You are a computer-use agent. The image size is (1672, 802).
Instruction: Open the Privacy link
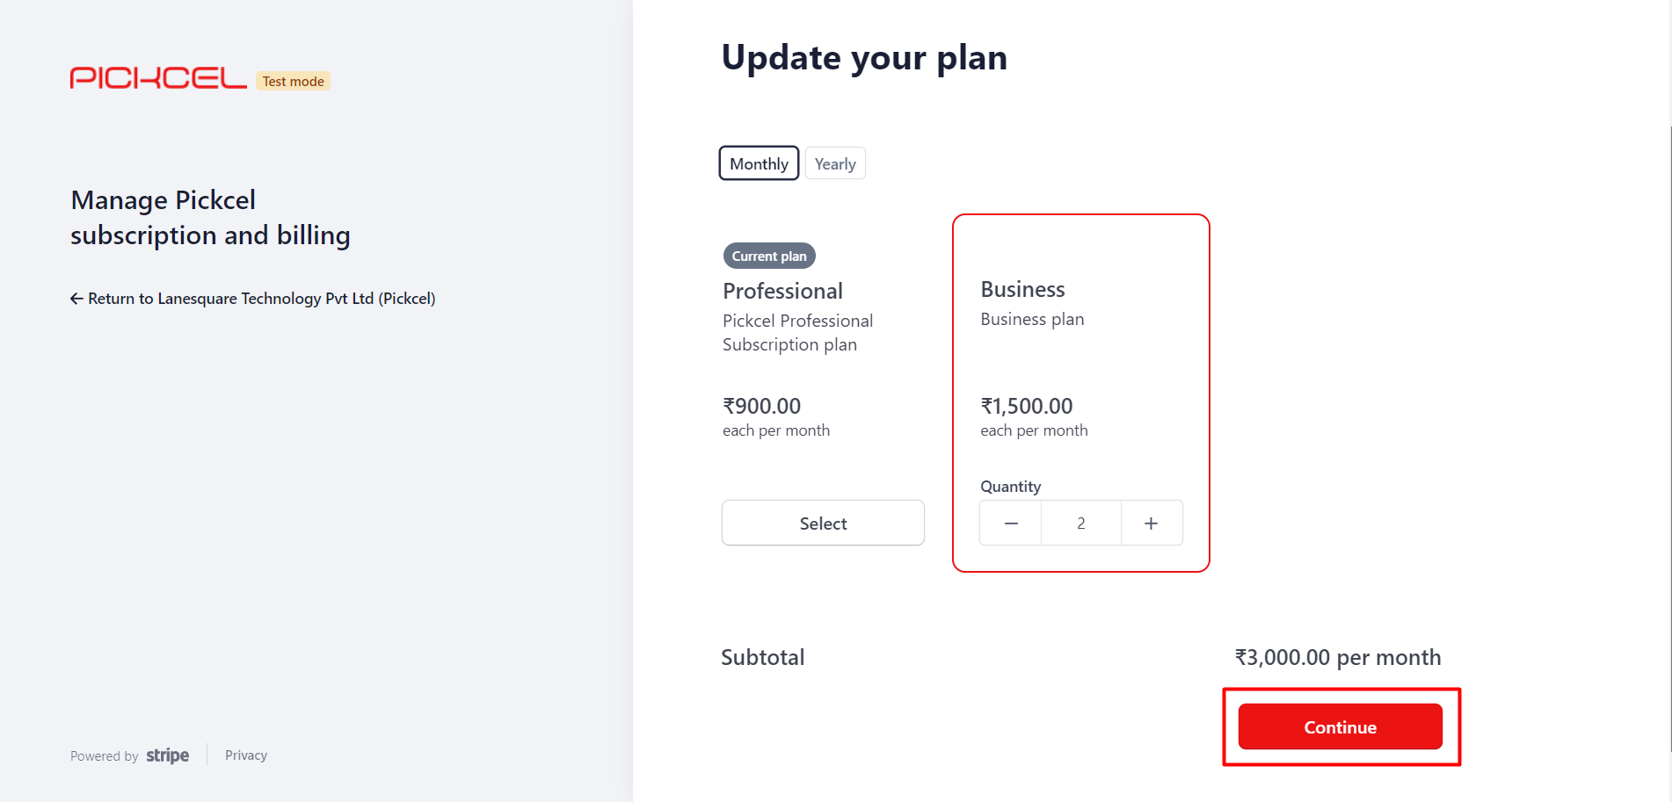[246, 755]
